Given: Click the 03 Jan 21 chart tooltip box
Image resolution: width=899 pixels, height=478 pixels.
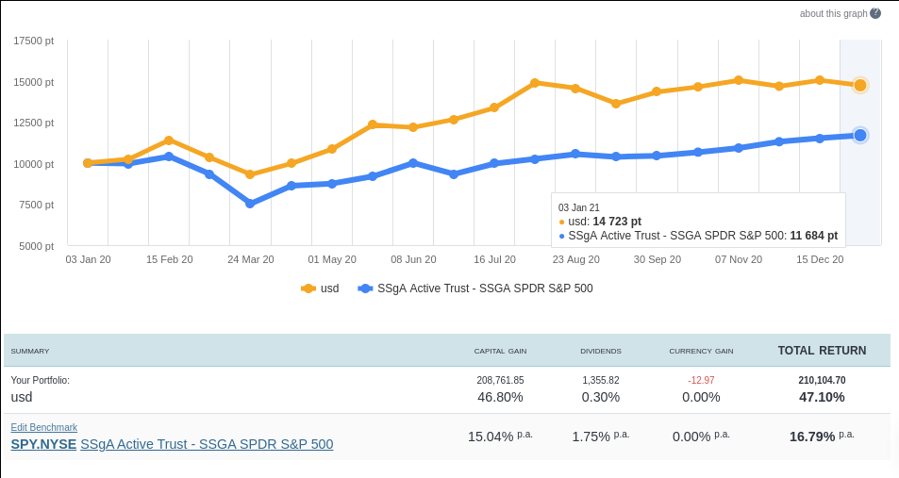Looking at the screenshot, I should tap(698, 221).
